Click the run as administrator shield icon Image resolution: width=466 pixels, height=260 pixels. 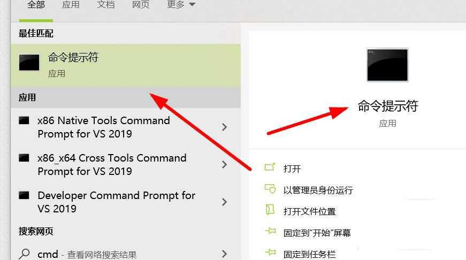(270, 188)
